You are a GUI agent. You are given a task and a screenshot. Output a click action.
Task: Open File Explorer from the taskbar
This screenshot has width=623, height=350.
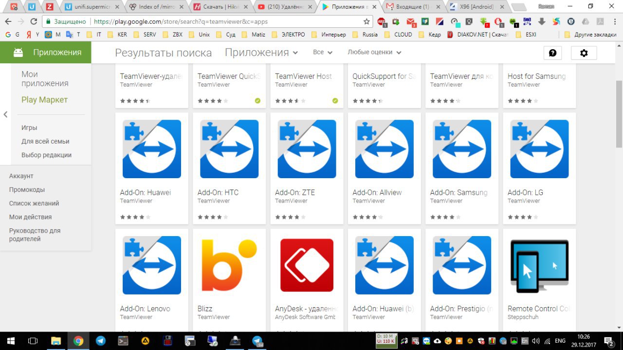tap(56, 341)
